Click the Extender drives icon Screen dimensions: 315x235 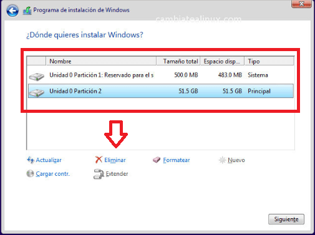click(x=99, y=174)
